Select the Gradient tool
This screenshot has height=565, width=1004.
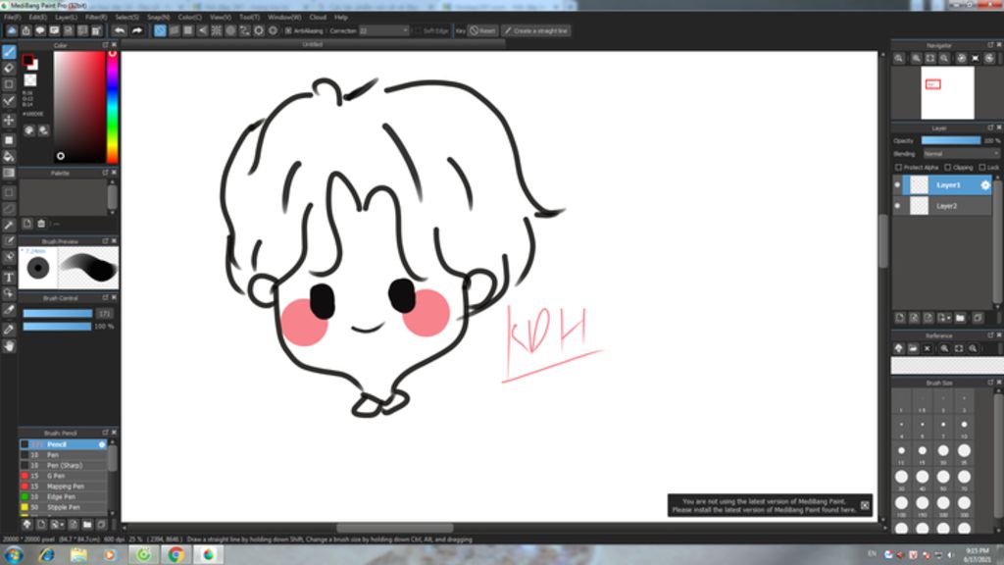point(9,173)
